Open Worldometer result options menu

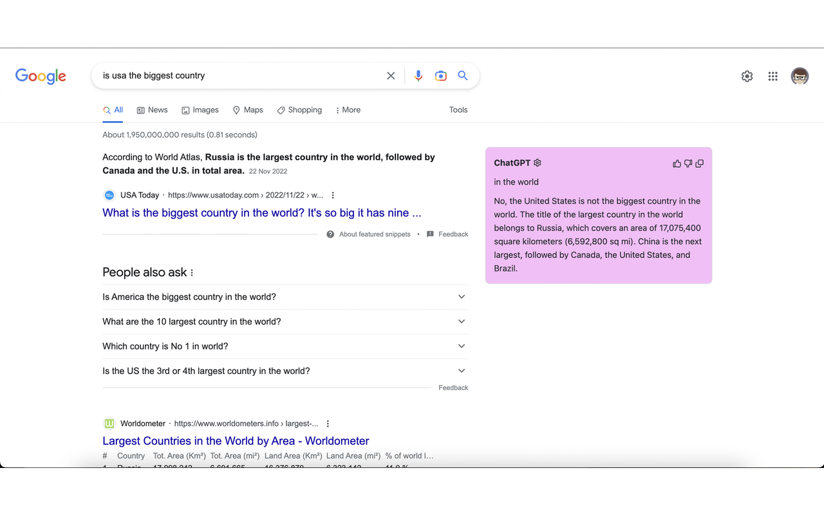click(x=328, y=424)
